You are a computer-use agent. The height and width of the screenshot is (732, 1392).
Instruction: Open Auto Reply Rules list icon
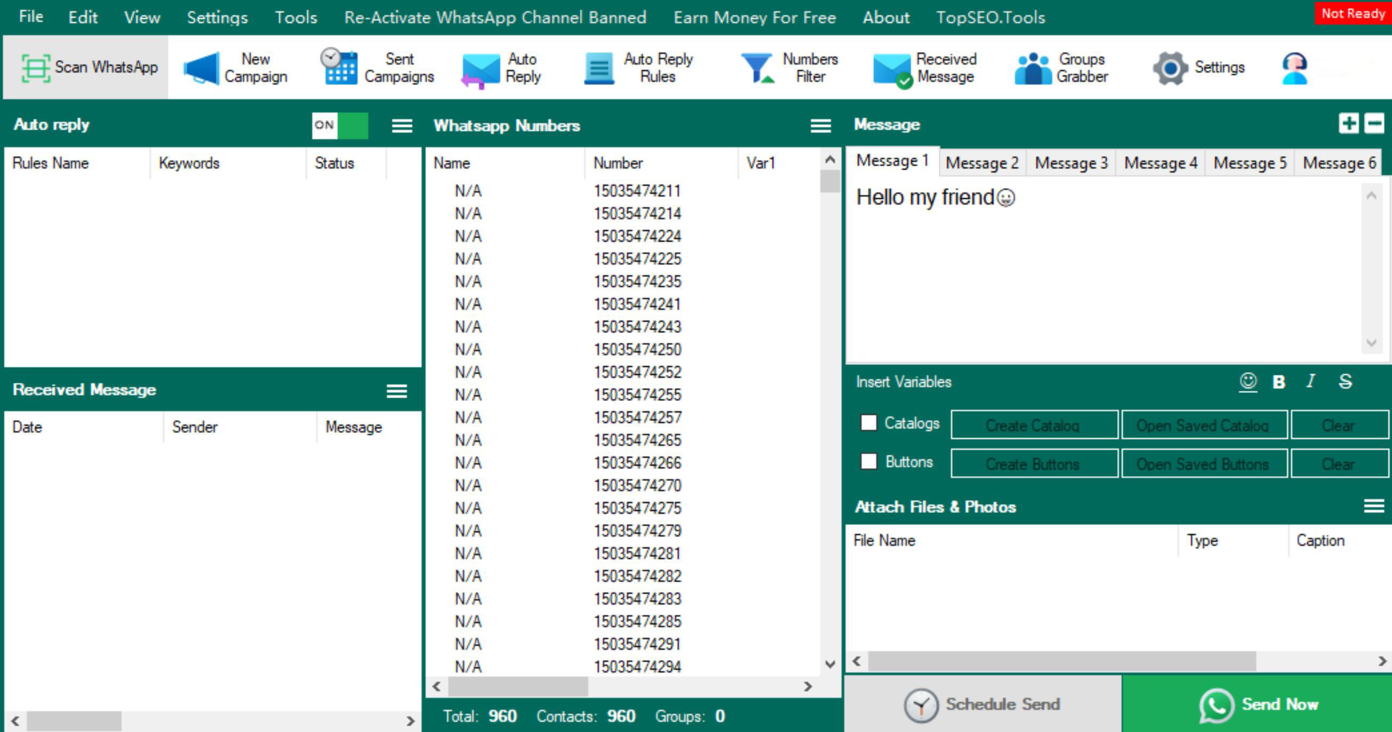pyautogui.click(x=599, y=69)
